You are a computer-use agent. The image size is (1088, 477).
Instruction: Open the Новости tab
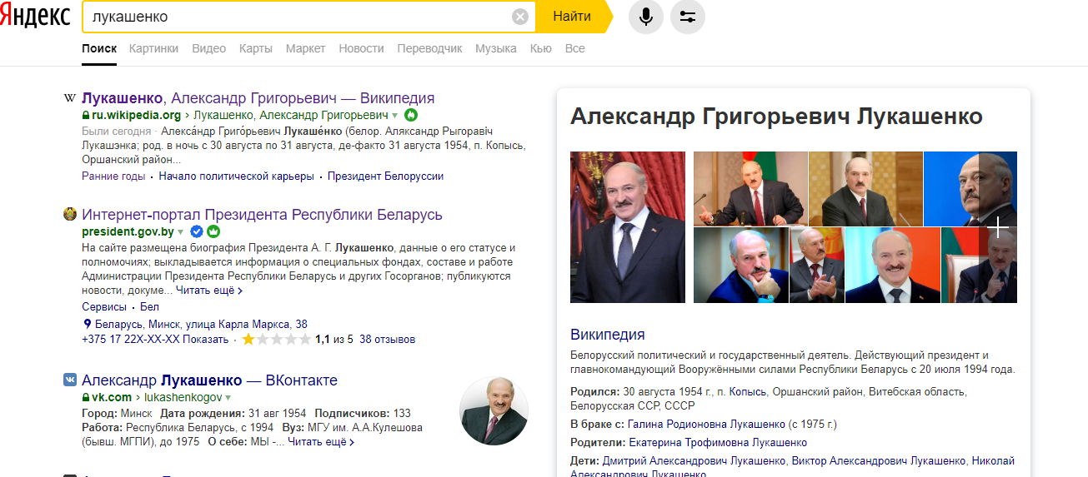pyautogui.click(x=361, y=48)
